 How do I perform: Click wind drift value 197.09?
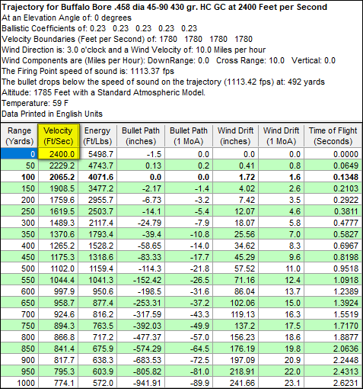click(x=235, y=360)
